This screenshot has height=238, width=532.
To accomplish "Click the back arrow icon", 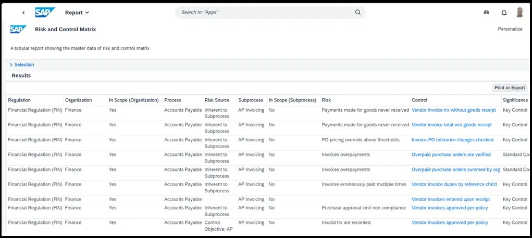I will 23,12.
